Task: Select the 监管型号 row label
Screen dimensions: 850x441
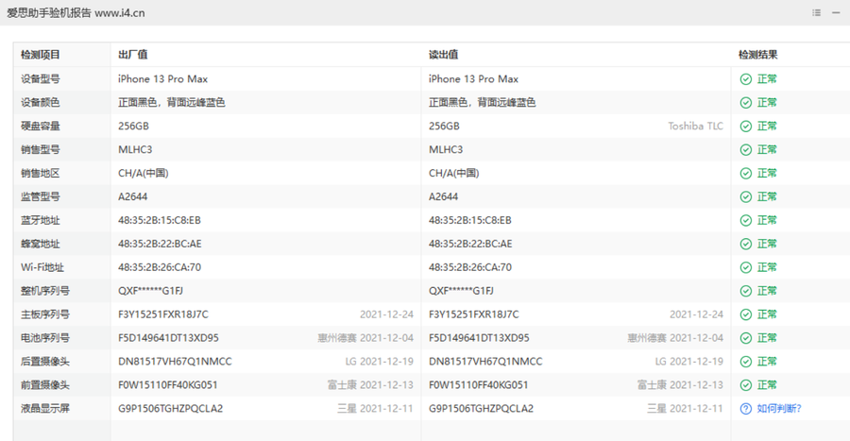Action: click(x=40, y=196)
